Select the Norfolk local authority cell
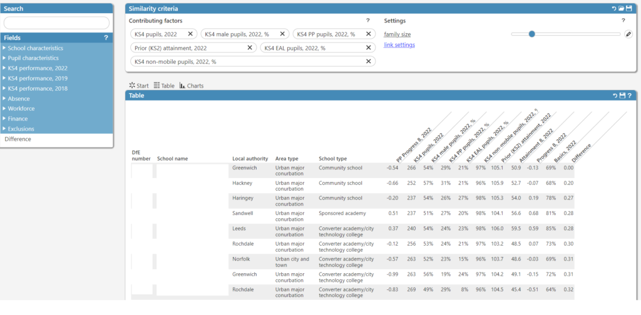This screenshot has height=315, width=641. tap(241, 259)
